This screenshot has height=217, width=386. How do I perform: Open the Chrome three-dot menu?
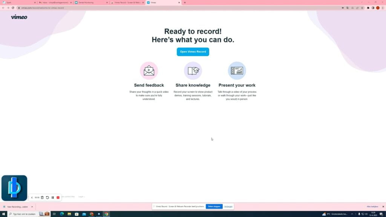[x=383, y=8]
